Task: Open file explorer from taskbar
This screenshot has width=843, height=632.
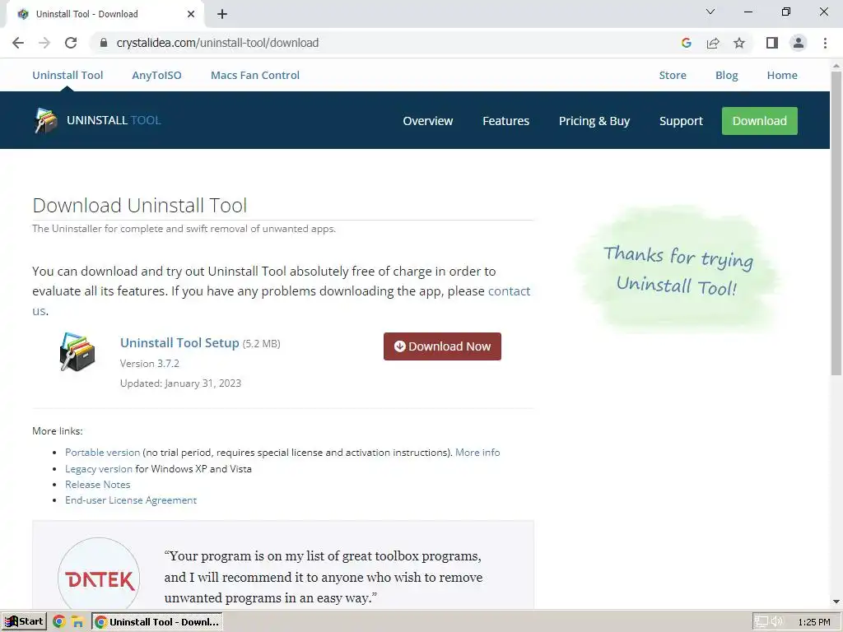Action: click(x=78, y=622)
